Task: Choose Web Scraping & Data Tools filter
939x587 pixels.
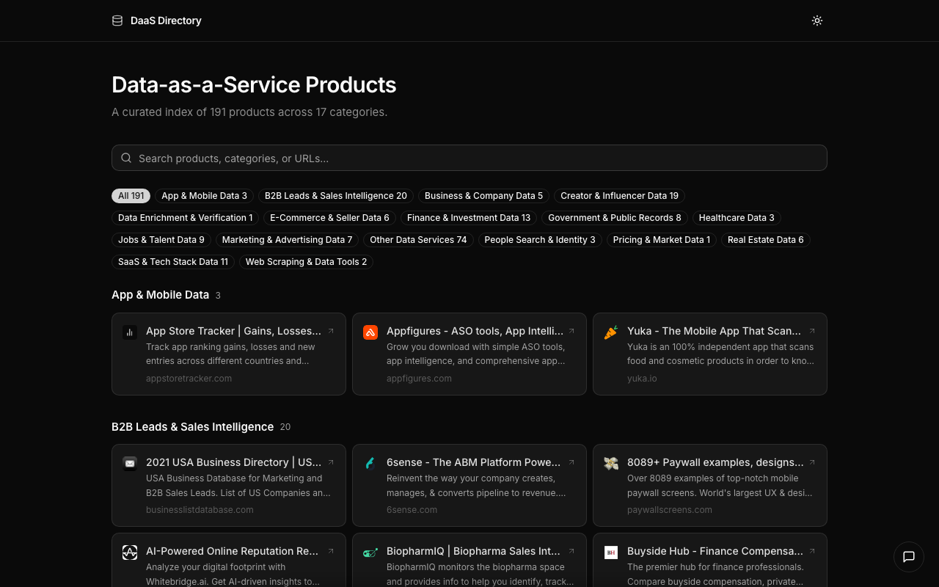Action: 306,262
